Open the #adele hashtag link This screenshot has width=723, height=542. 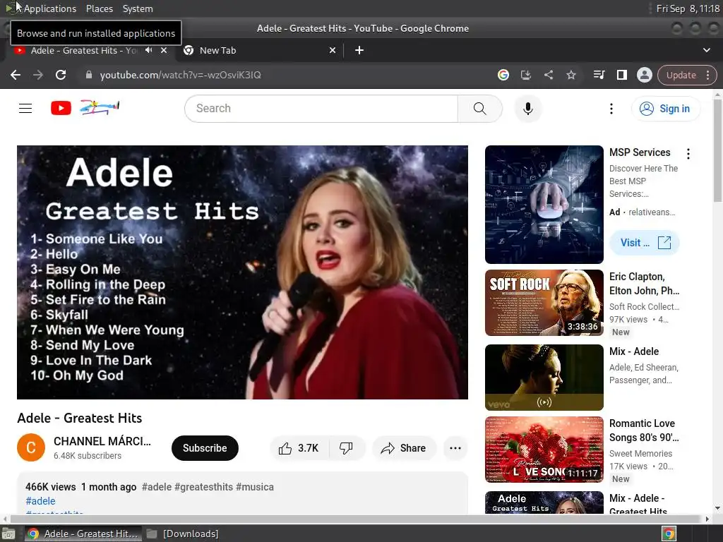40,501
